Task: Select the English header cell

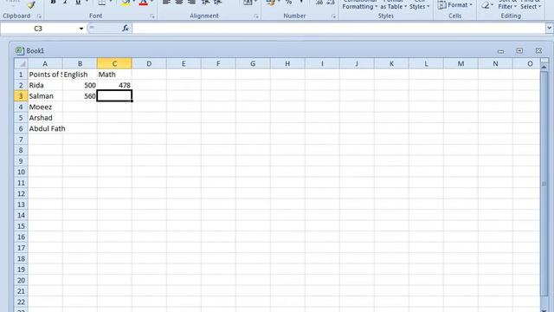Action: (x=80, y=75)
